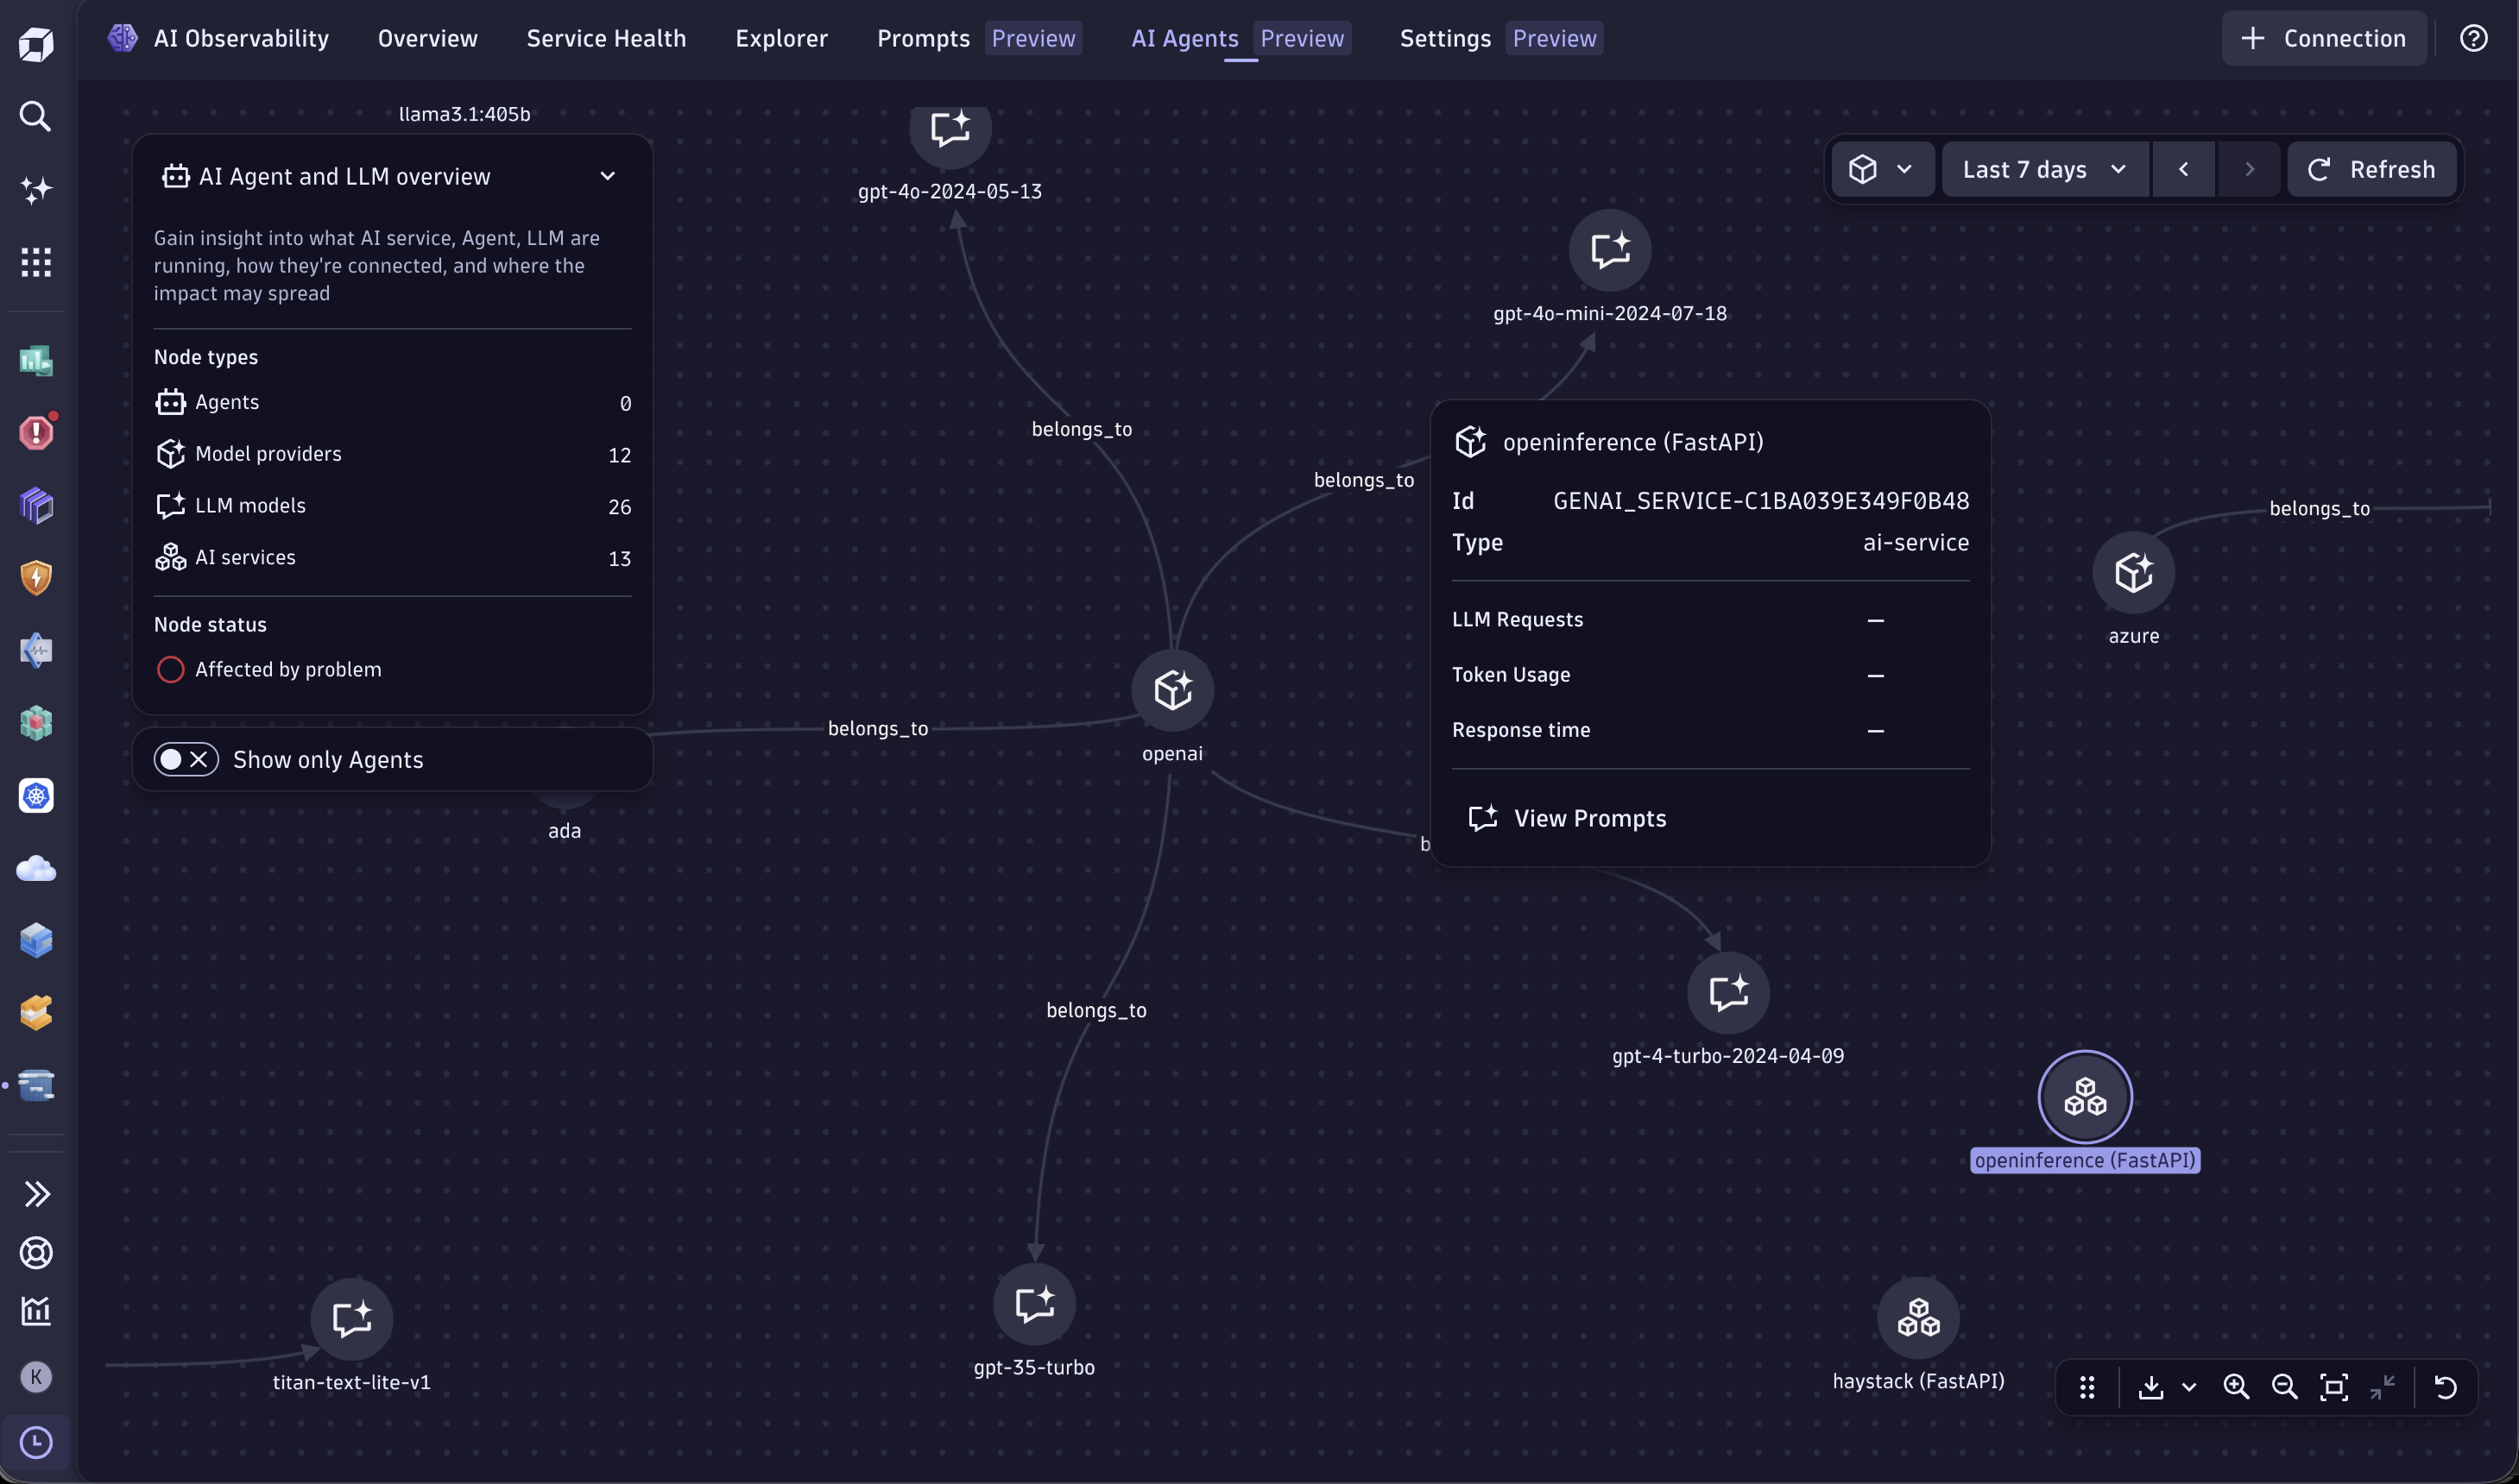Open the Explorer tab
The height and width of the screenshot is (1484, 2519).
pyautogui.click(x=781, y=38)
